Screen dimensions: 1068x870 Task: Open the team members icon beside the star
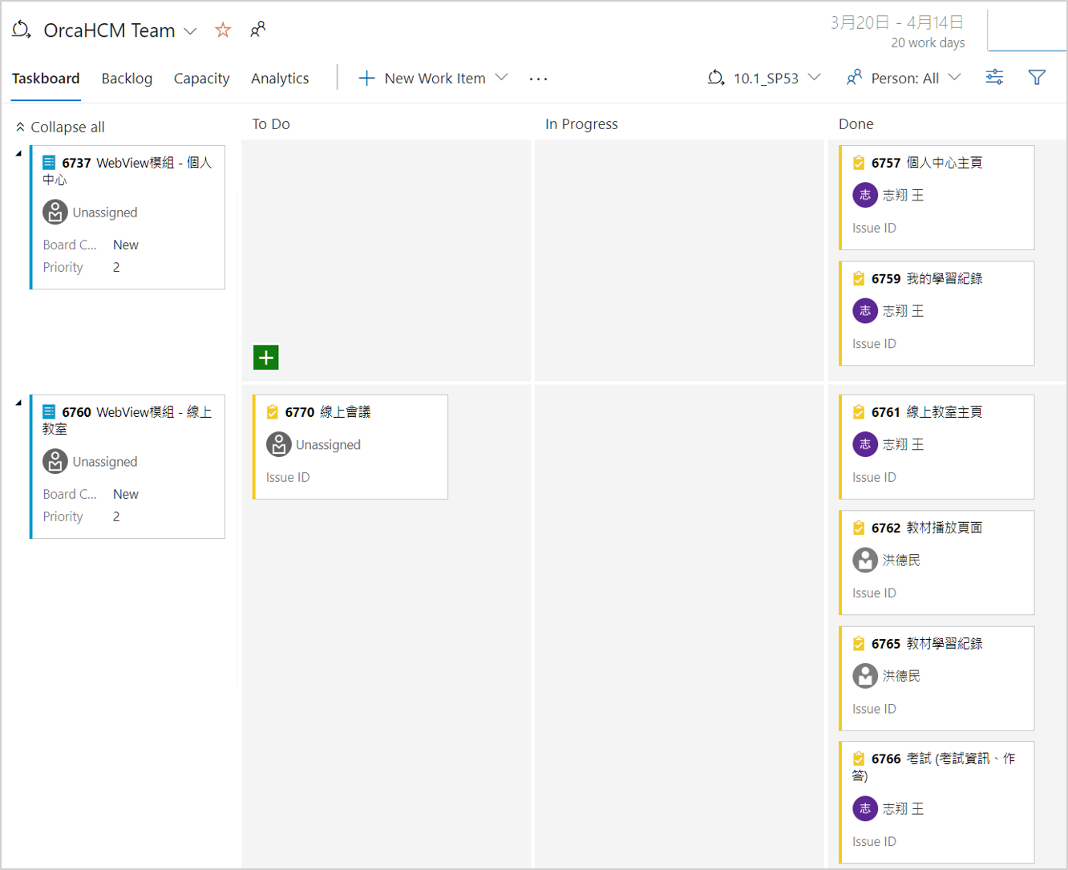(x=257, y=30)
